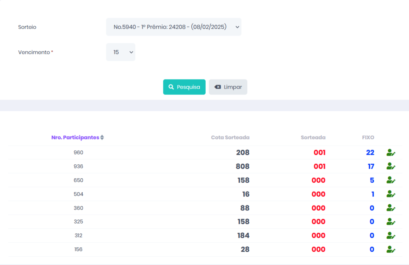Click FIXO value 22 in row 960
The image size is (409, 265).
click(x=370, y=152)
